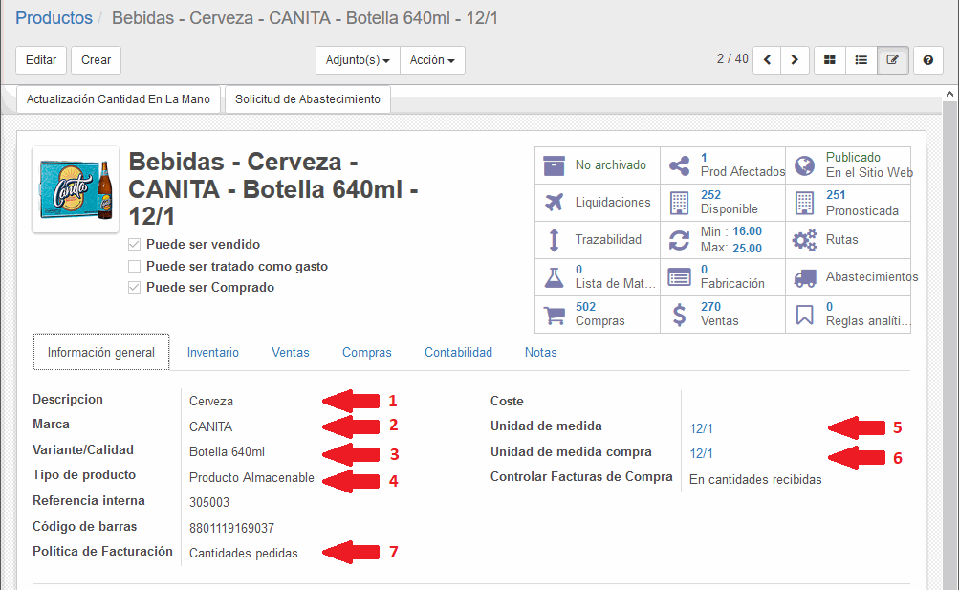Viewport: 959px width, 590px height.
Task: Click the Disponible building icon
Action: point(680,203)
